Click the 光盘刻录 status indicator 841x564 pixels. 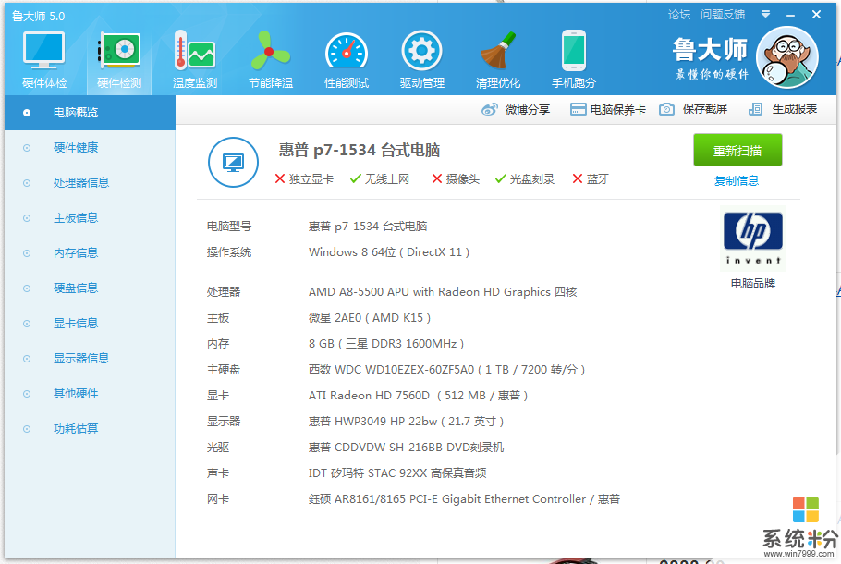click(525, 178)
